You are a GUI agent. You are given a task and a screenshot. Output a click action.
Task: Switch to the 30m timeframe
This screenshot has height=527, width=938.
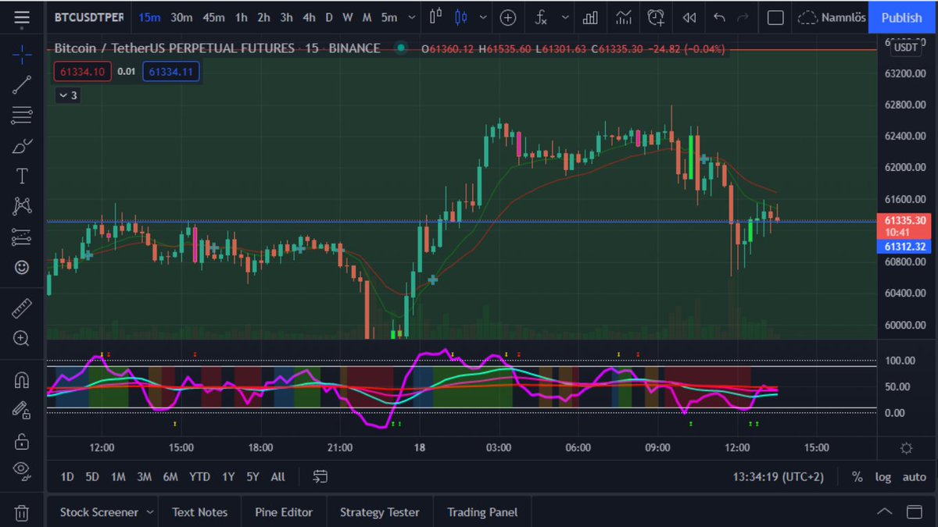tap(181, 17)
